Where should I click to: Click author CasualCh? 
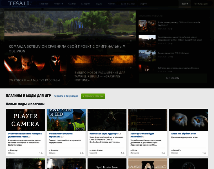177,150
